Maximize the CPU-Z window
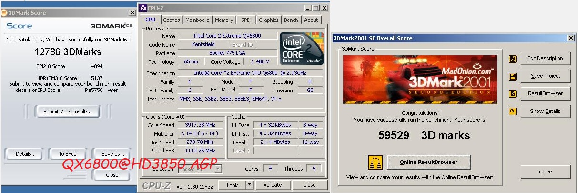 tap(315, 8)
